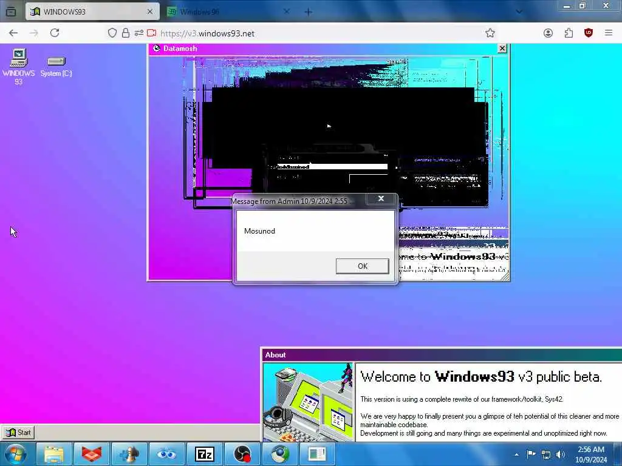622x466 pixels.
Task: Open the blue eyes app on taskbar
Action: [x=166, y=454]
